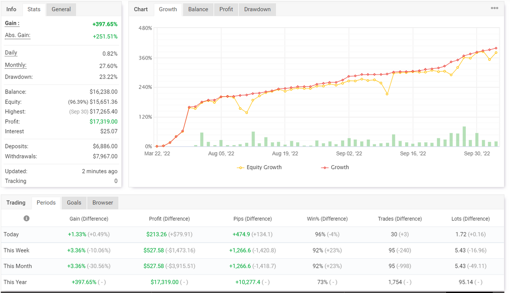Open the Drawdown chart tab

click(x=257, y=9)
